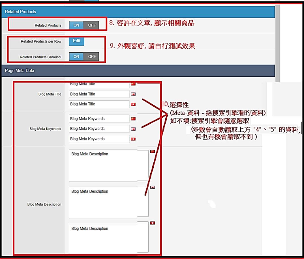Viewport: 304px width, 259px height.
Task: Select Hong Kong flag next to third Blog Meta Keywords
Action: (x=133, y=139)
